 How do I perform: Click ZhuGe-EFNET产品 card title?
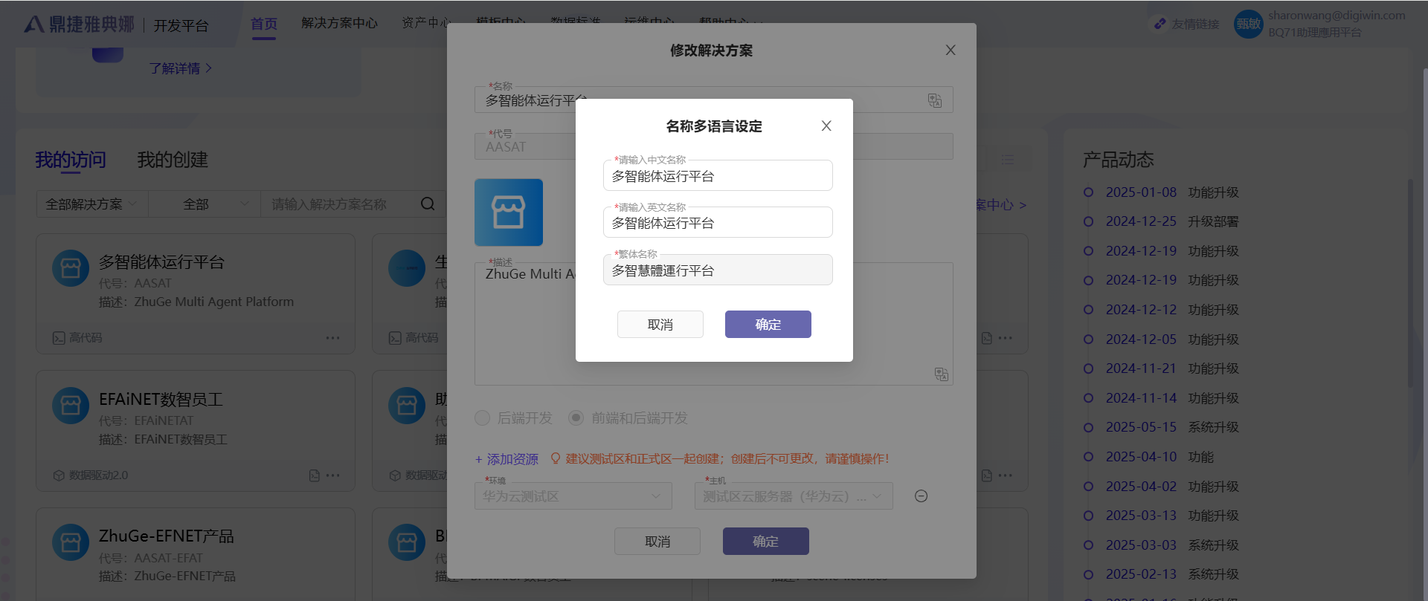point(167,536)
